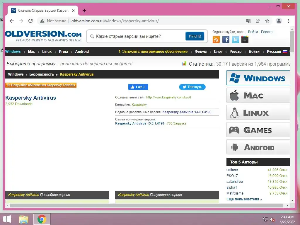Open the language selector Русский

point(277,52)
